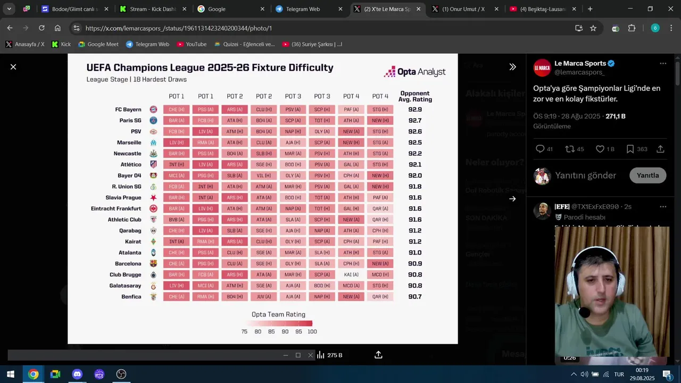
Task: Open the more options menu for Le Marca tweet
Action: [x=663, y=63]
